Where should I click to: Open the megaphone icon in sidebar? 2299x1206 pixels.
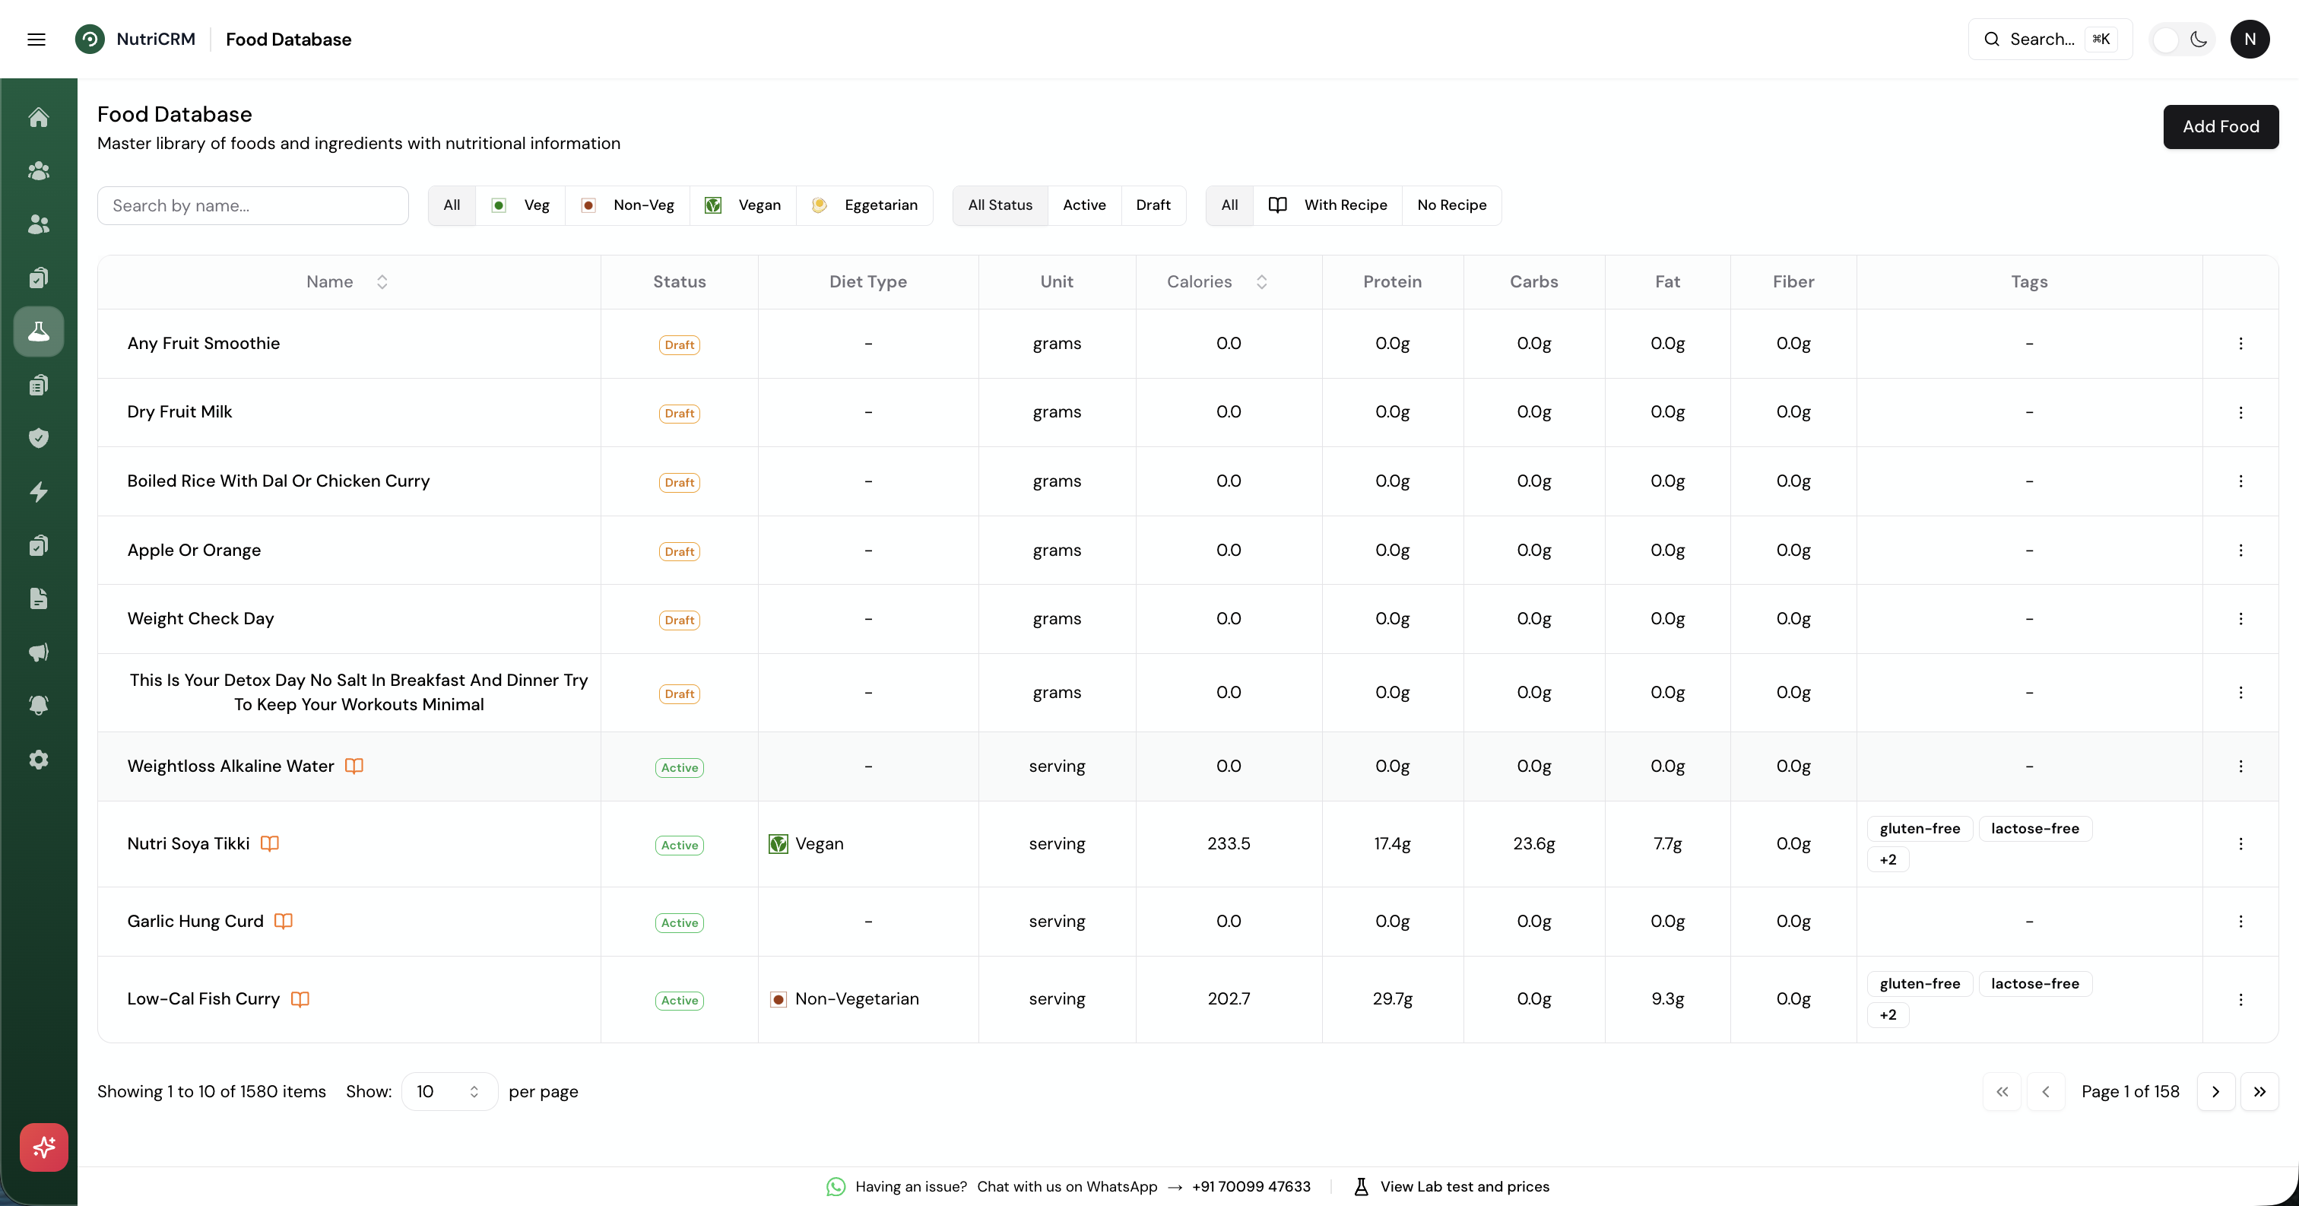38,652
